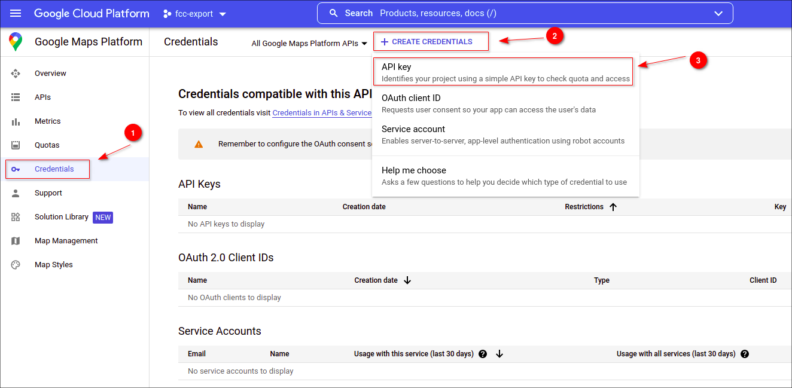The height and width of the screenshot is (388, 792).
Task: Click the Map Styles palette icon
Action: click(x=16, y=265)
